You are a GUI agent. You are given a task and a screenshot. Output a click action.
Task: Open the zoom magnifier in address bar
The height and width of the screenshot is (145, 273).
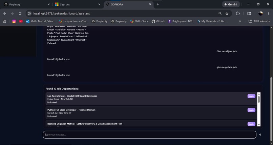(x=220, y=14)
